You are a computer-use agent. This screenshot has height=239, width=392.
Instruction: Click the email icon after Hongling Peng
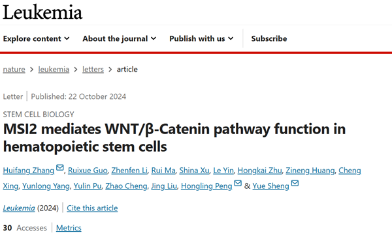tap(238, 183)
